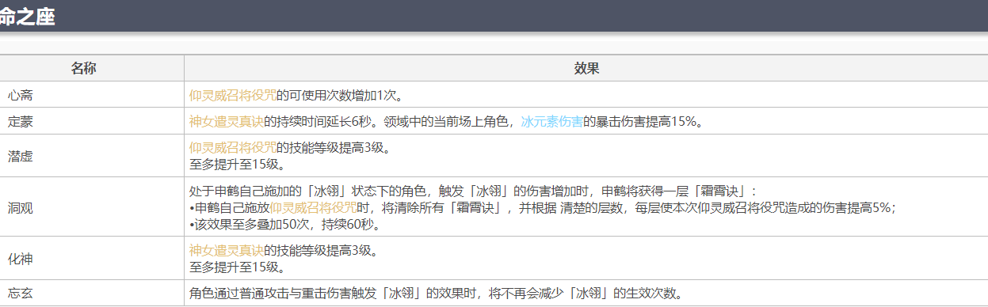Click the text 的暴击伤害提高15%。
This screenshot has width=988, height=307.
(x=643, y=121)
